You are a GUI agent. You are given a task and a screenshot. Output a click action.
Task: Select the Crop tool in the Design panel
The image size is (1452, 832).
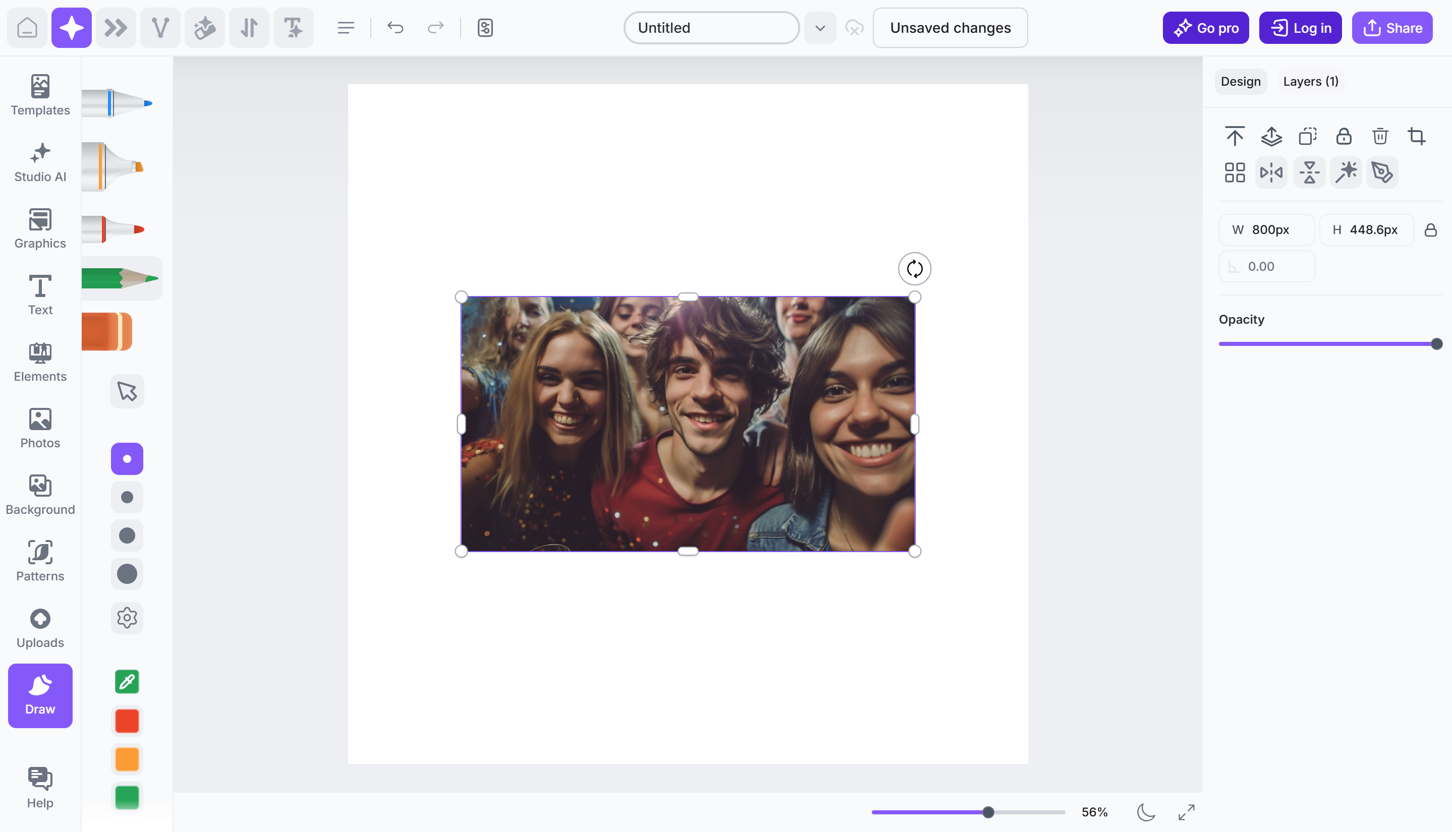coord(1418,136)
